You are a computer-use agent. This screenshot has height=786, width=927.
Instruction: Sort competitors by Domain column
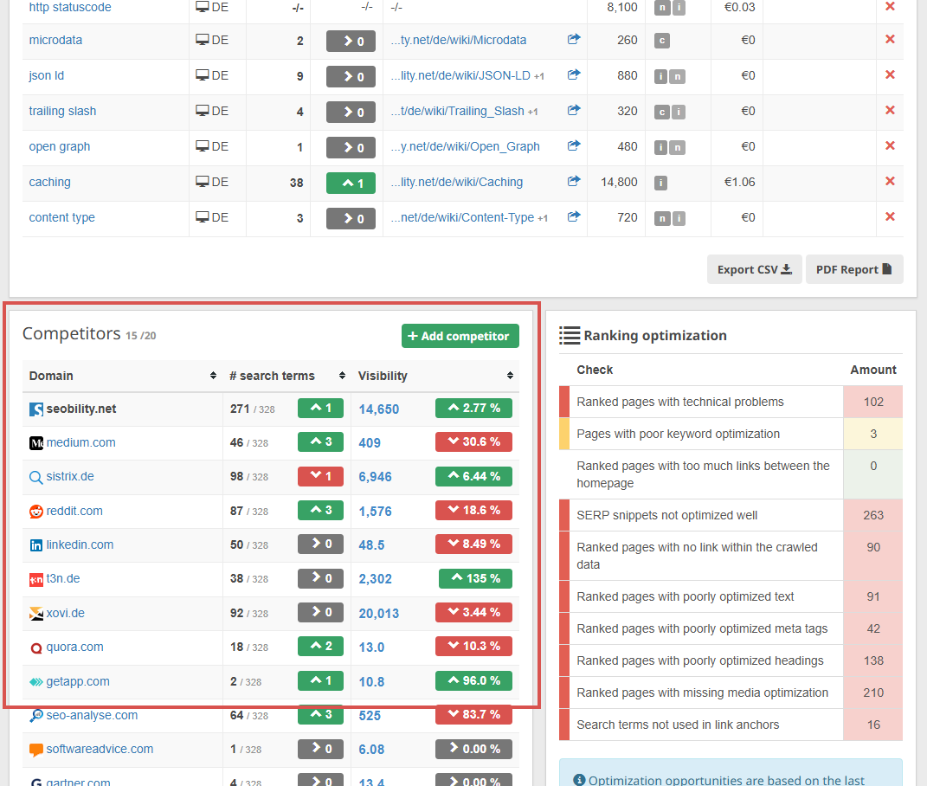click(x=213, y=376)
